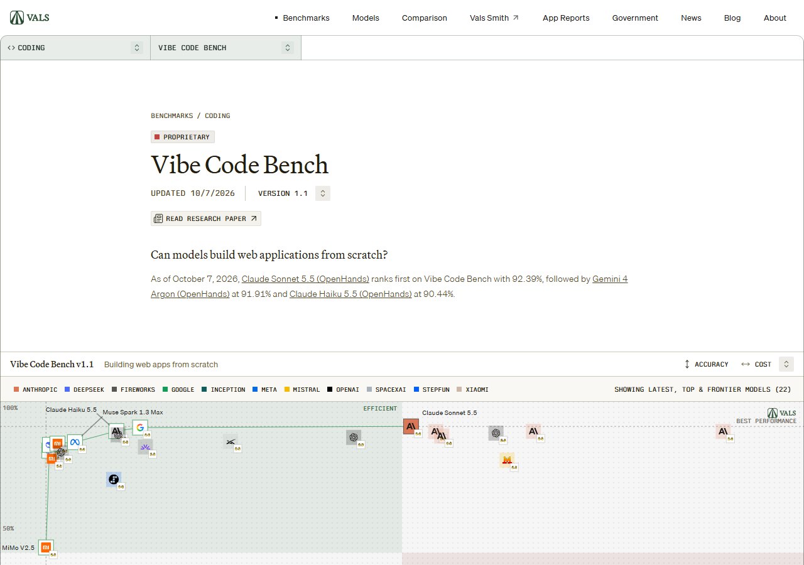Go to Models in the navigation
The height and width of the screenshot is (565, 804).
[366, 18]
